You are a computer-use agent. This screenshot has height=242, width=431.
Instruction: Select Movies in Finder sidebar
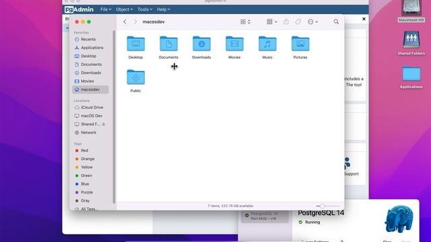pos(91,81)
